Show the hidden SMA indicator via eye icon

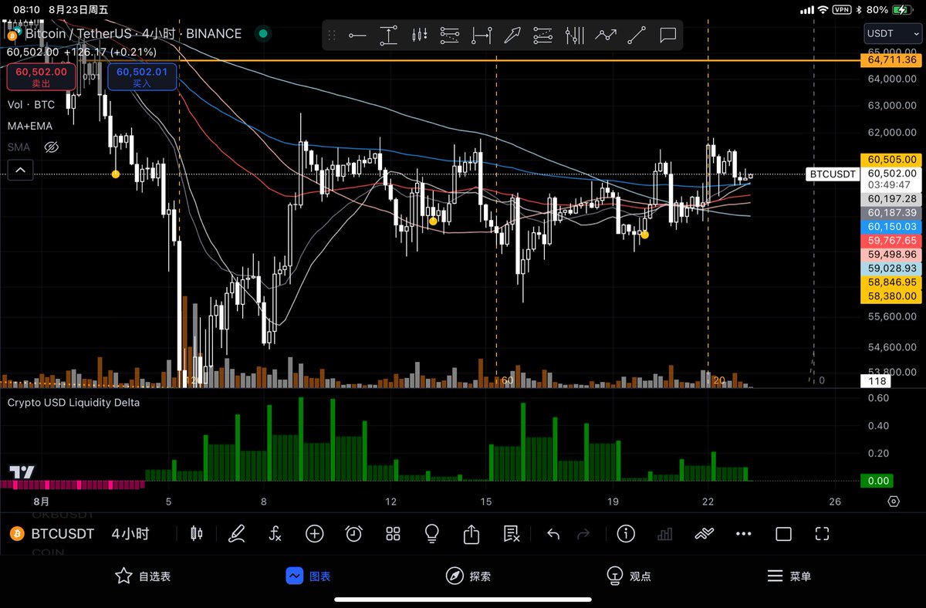click(52, 147)
